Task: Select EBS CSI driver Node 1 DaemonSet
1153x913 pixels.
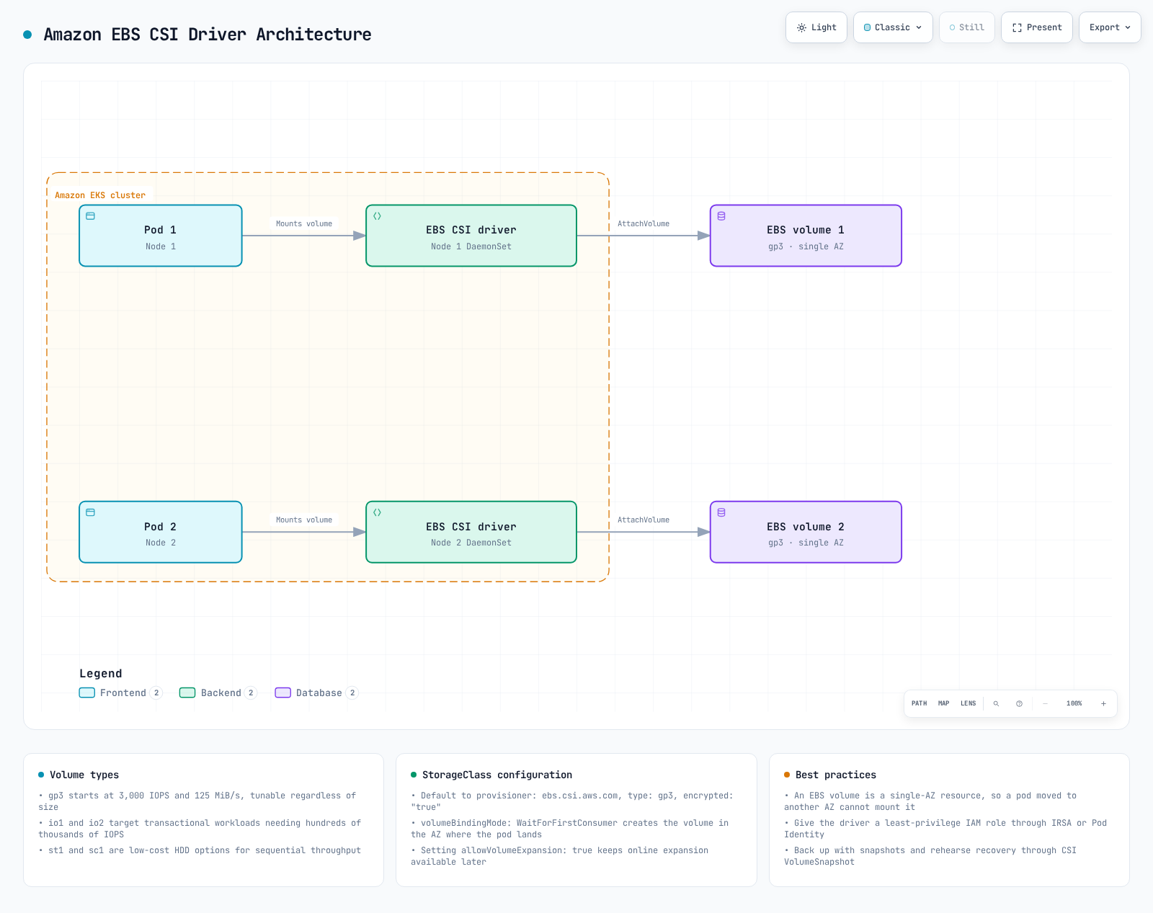Action: click(x=471, y=236)
